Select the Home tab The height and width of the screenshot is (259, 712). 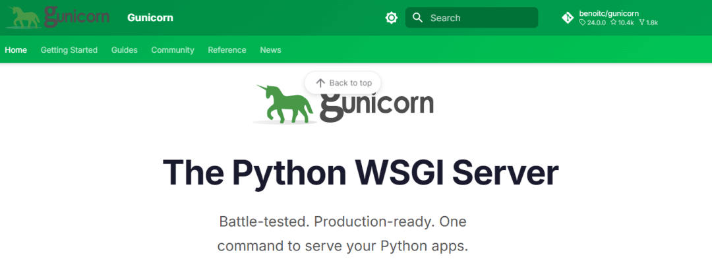coord(16,50)
